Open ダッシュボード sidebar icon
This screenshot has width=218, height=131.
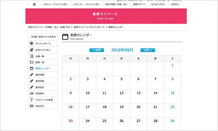pos(32,43)
